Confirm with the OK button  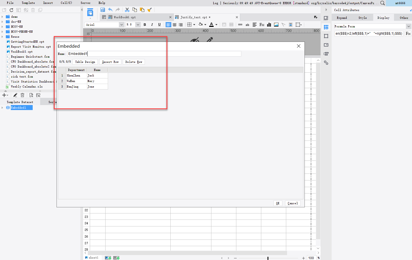[x=278, y=203]
